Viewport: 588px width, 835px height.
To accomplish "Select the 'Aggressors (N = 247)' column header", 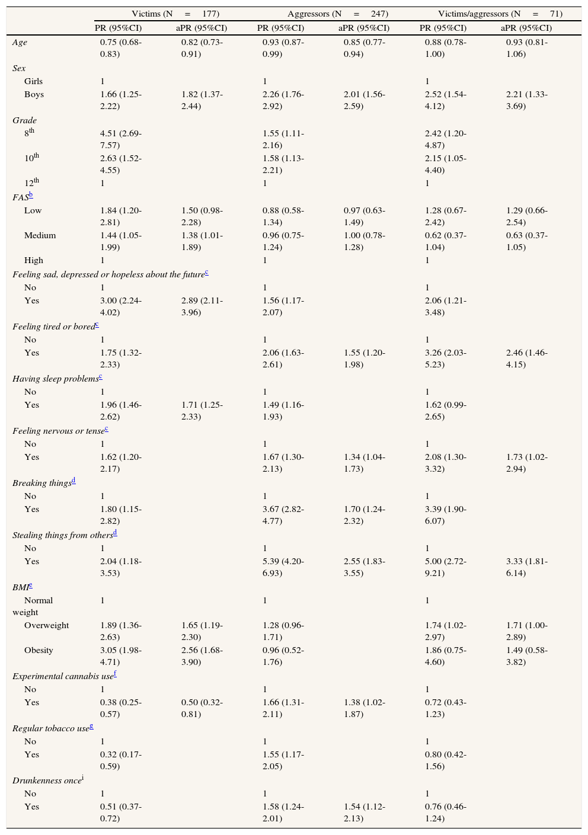I will [337, 14].
